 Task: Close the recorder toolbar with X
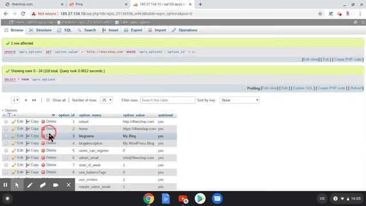pos(69,185)
